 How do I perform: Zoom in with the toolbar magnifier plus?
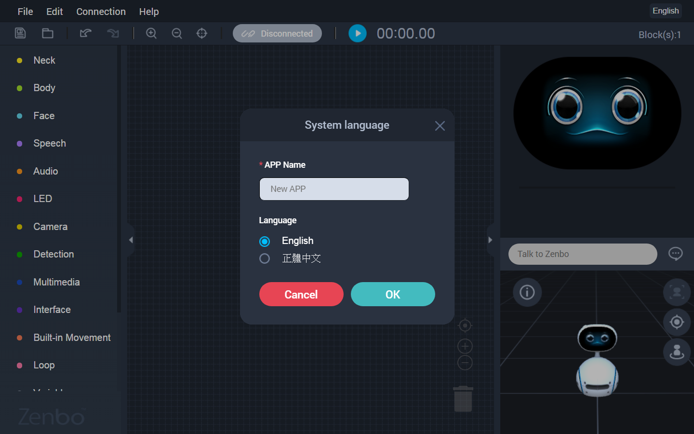click(151, 33)
